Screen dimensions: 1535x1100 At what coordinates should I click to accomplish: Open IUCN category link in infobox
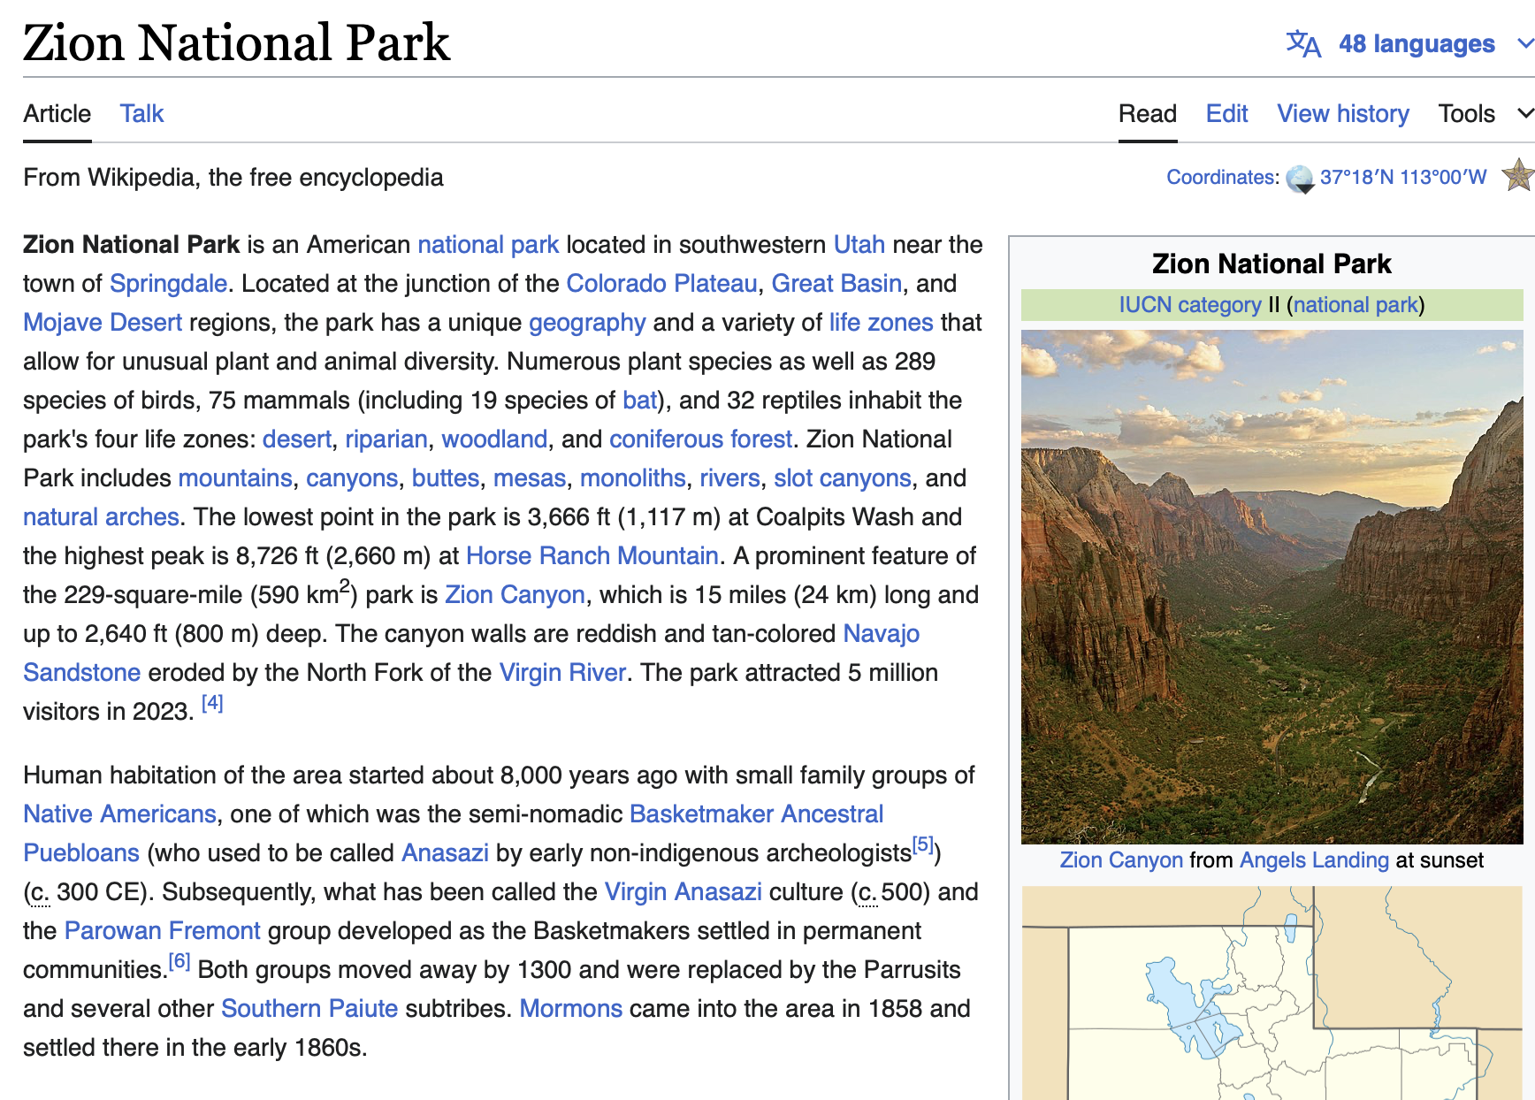pyautogui.click(x=1190, y=304)
